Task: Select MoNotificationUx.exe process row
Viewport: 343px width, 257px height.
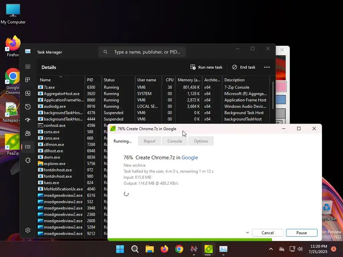Action: [72, 189]
